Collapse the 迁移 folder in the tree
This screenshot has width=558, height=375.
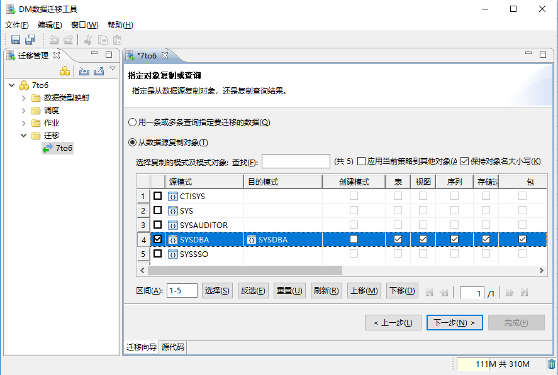23,135
